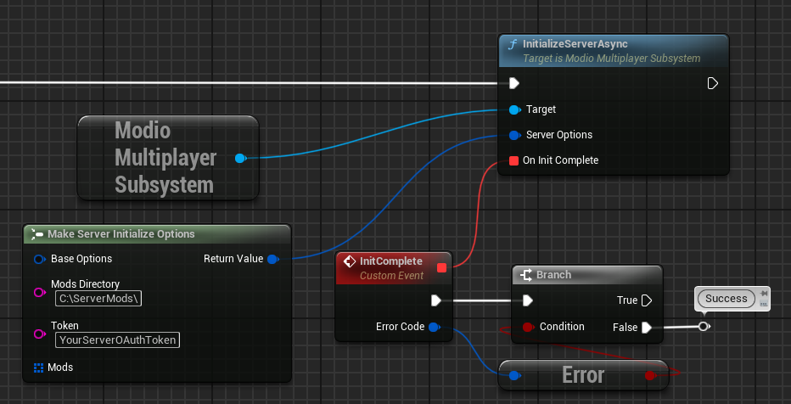Click the Modio Multiplayer Subsystem output pin
Screen dimensions: 791x404
pyautogui.click(x=240, y=159)
